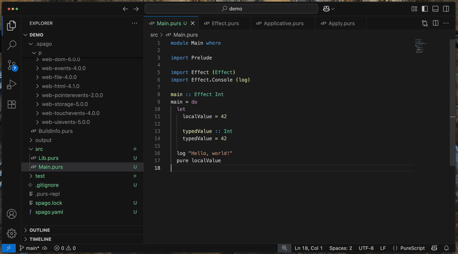Expand the web-touchevents-4.0.0 folder
458x254 pixels.
tap(82, 113)
